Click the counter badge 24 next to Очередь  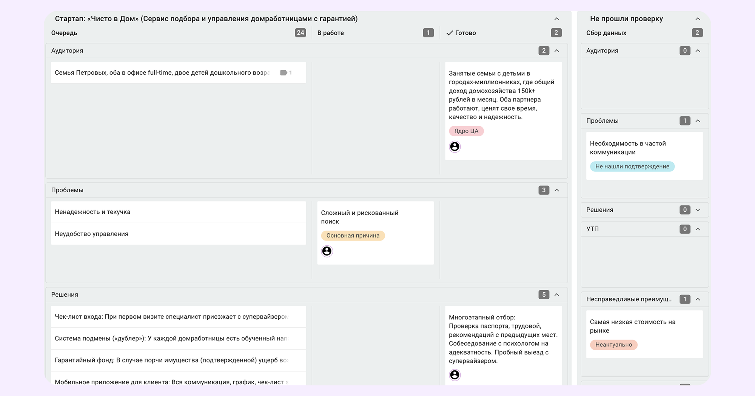click(300, 33)
